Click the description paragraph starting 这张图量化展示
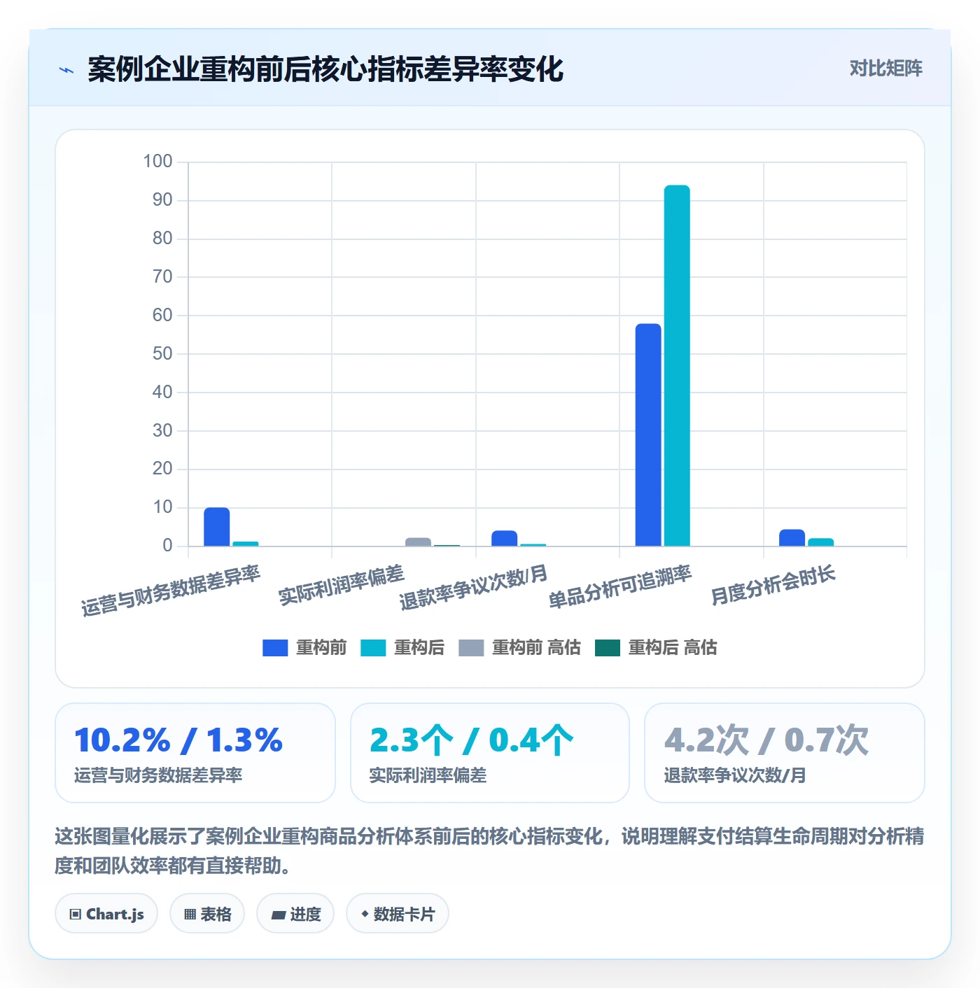This screenshot has width=980, height=988. tap(489, 851)
